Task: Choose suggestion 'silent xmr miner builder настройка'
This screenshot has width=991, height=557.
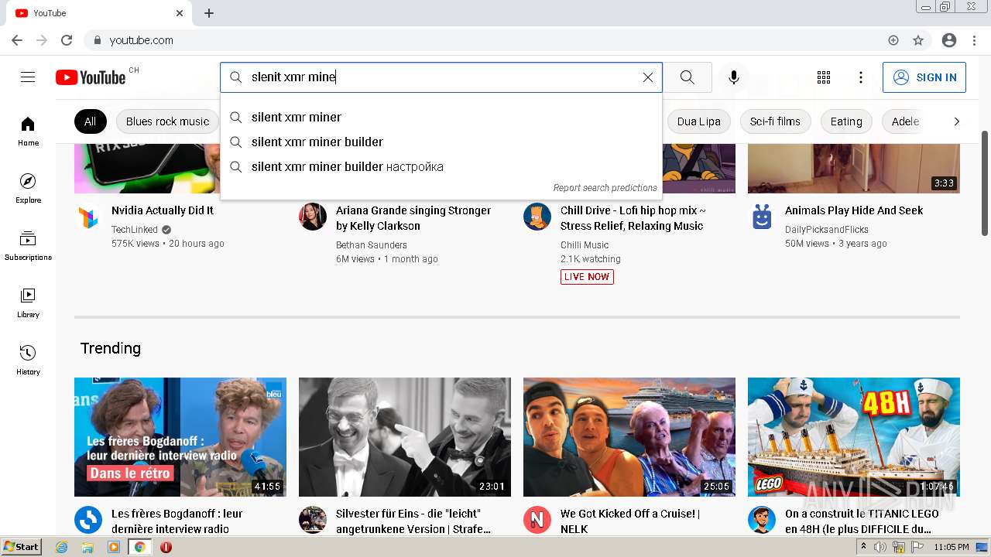Action: [441, 166]
